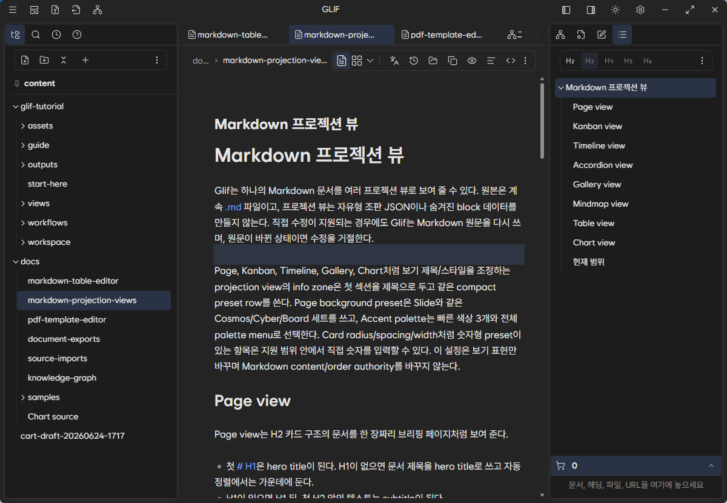Open the edit note tab in right panel

(602, 35)
